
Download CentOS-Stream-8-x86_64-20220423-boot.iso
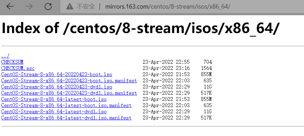[x=57, y=74]
